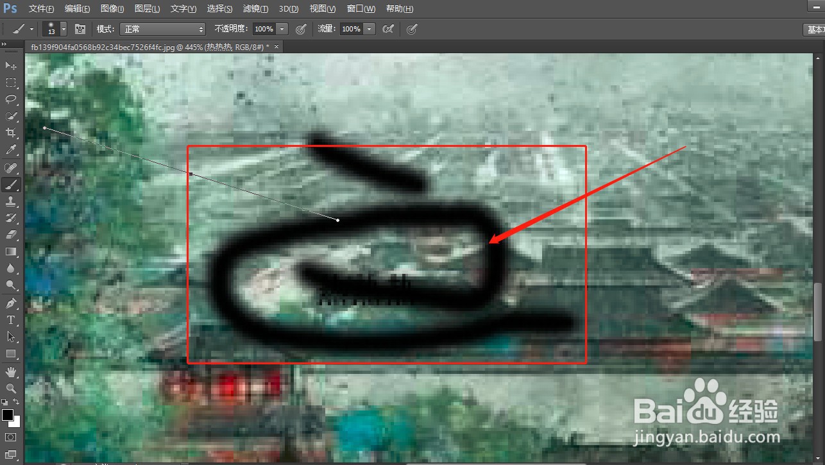Select the Hand tool
The image size is (825, 465).
tap(11, 372)
